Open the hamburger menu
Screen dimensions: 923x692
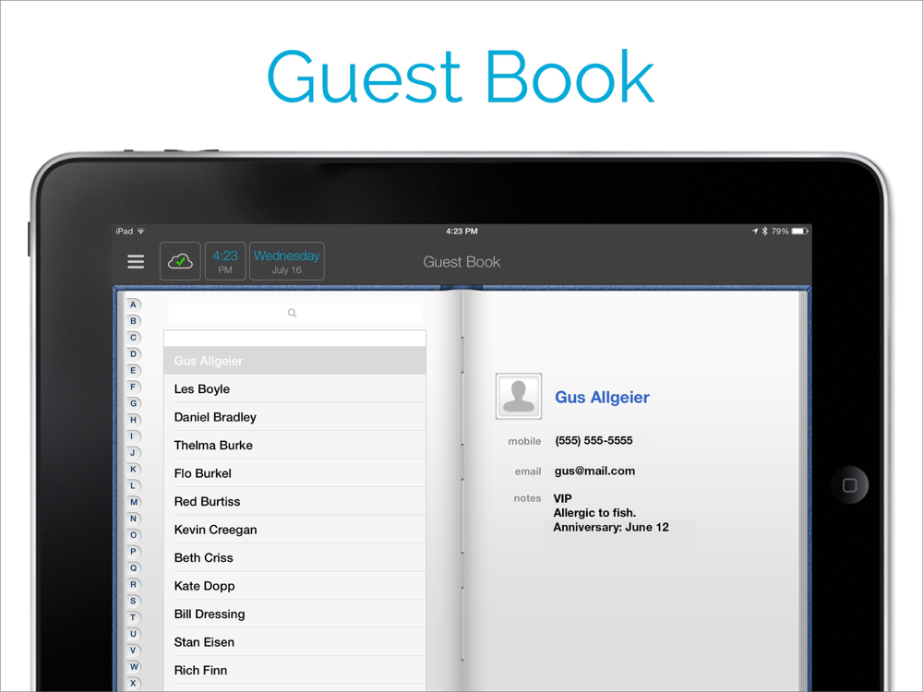[136, 261]
